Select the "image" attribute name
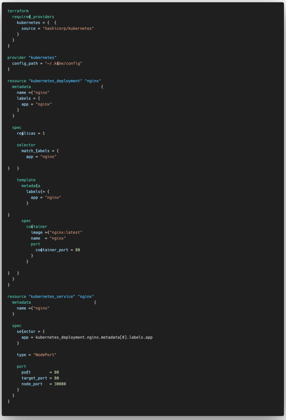 (37, 232)
